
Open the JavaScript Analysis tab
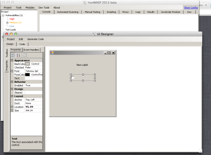tap(171, 12)
